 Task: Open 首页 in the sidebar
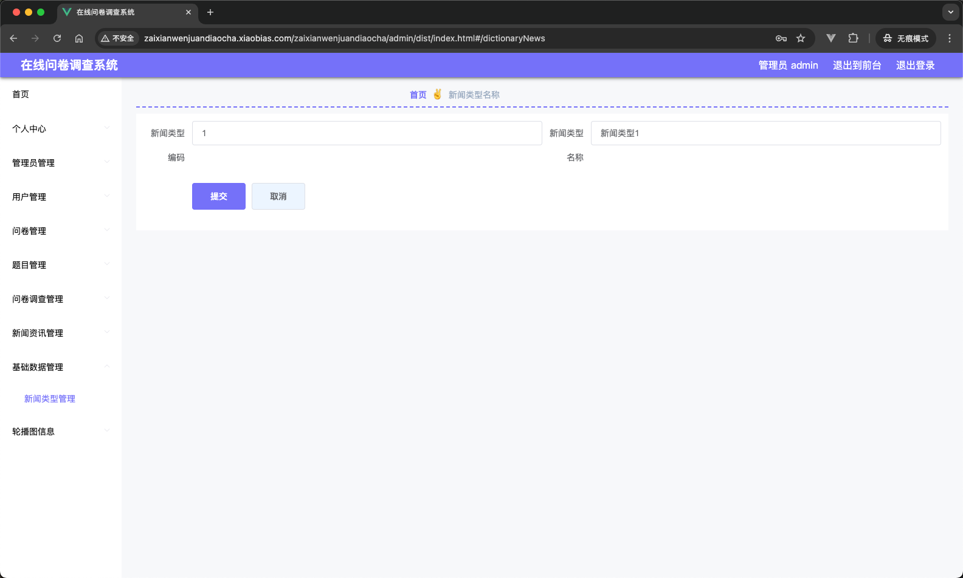pyautogui.click(x=61, y=94)
